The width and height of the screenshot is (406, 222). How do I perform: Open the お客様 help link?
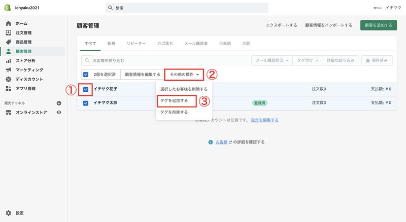[x=221, y=142]
